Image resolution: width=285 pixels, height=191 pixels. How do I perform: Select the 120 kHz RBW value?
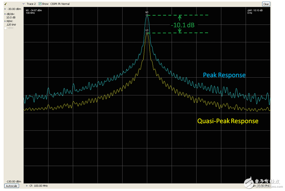[11, 24]
